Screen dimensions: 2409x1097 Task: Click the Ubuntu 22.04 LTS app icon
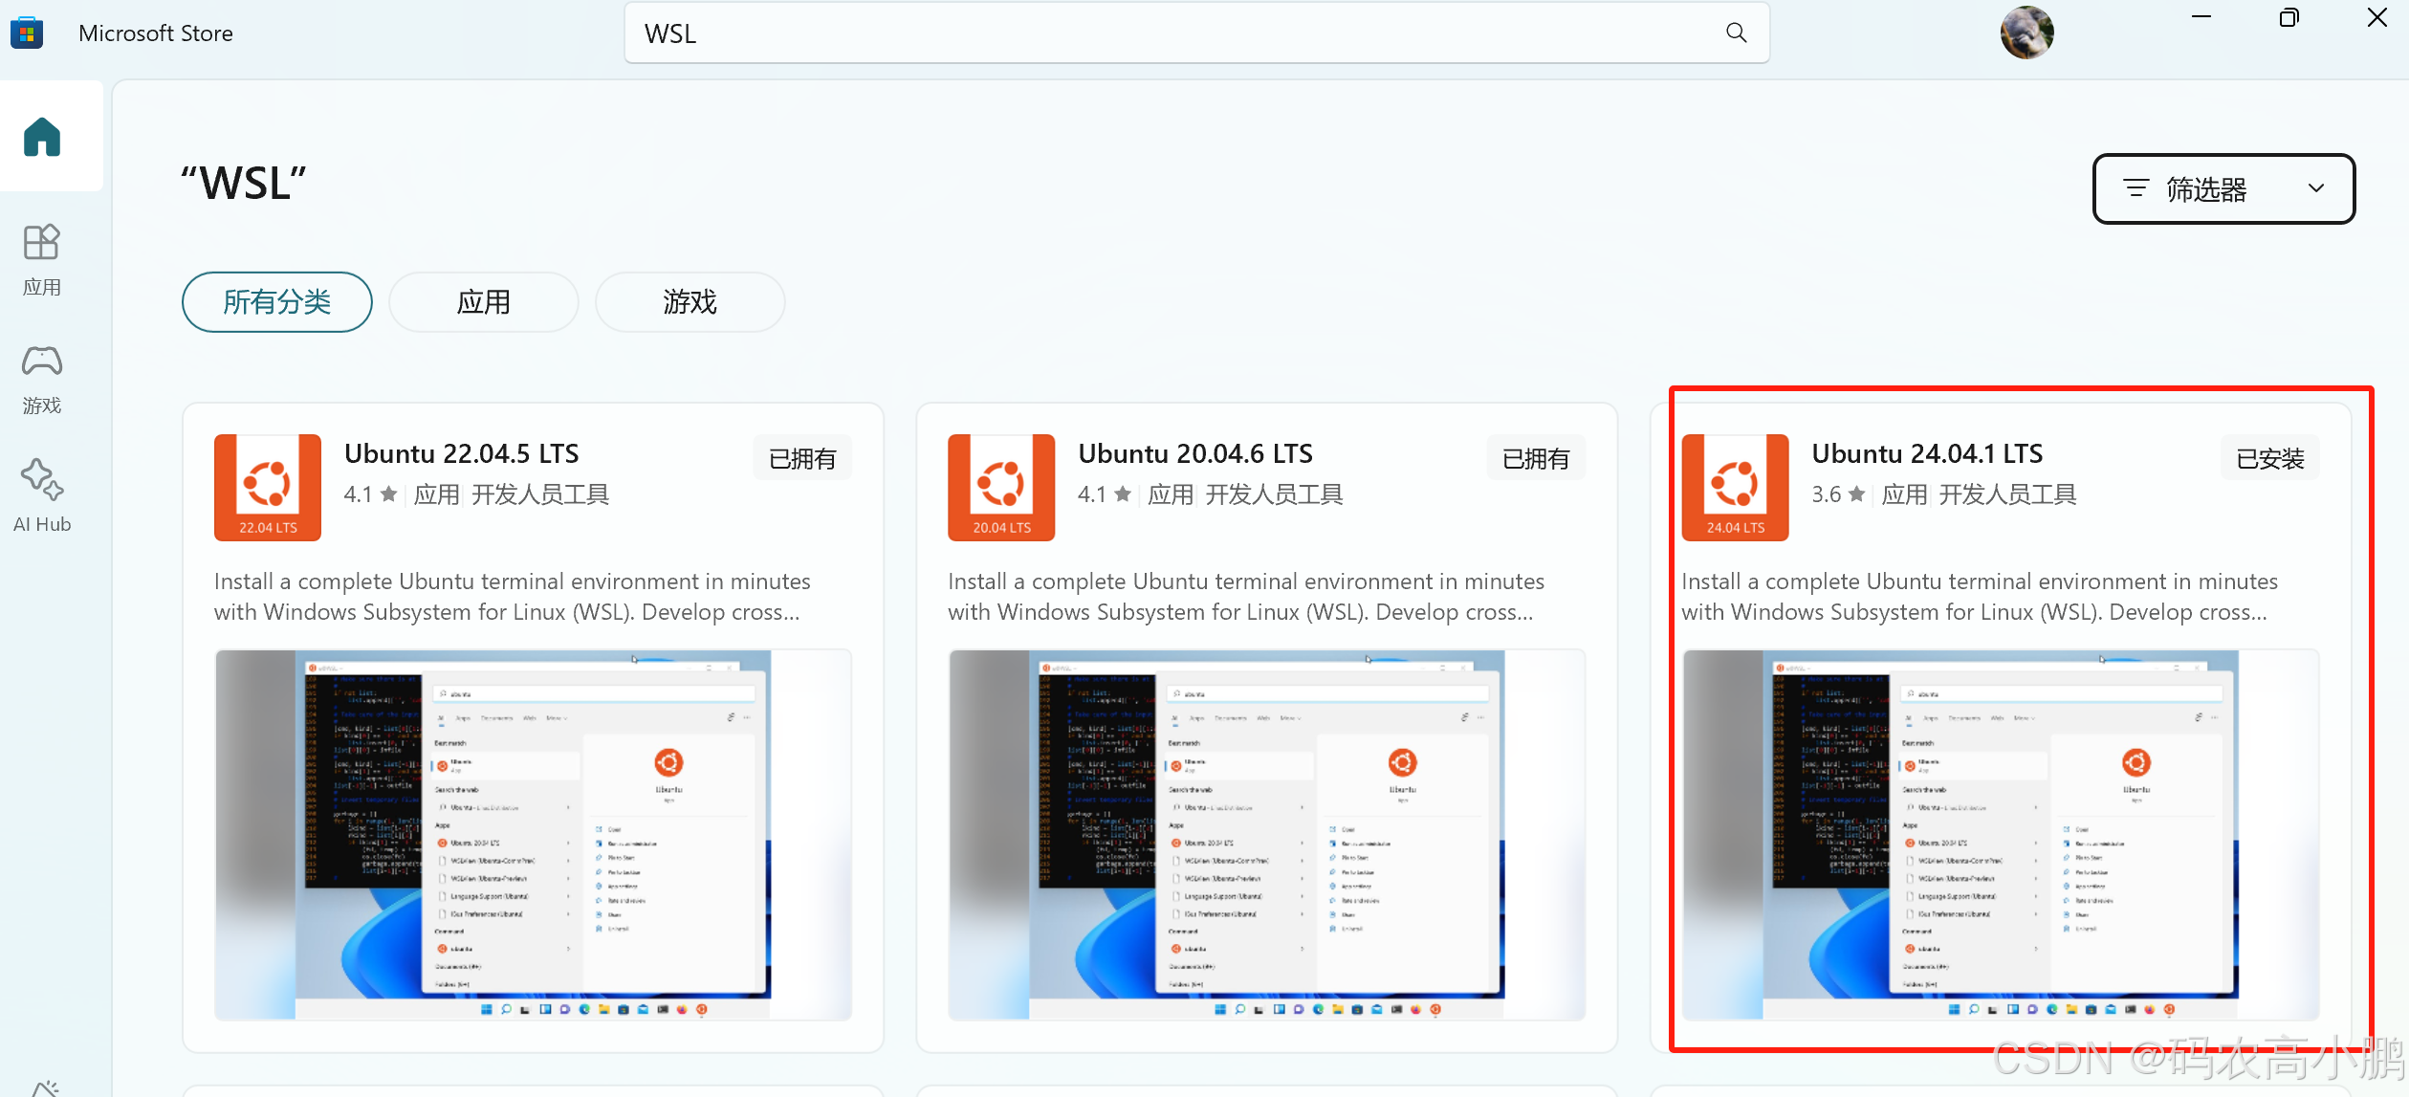pos(268,487)
